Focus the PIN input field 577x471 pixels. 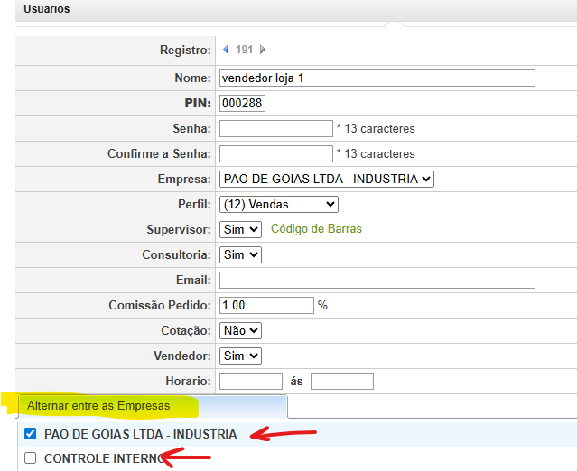pos(242,103)
